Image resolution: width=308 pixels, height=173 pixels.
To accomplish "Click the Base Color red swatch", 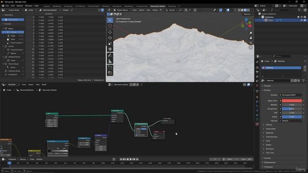I will 292,101.
